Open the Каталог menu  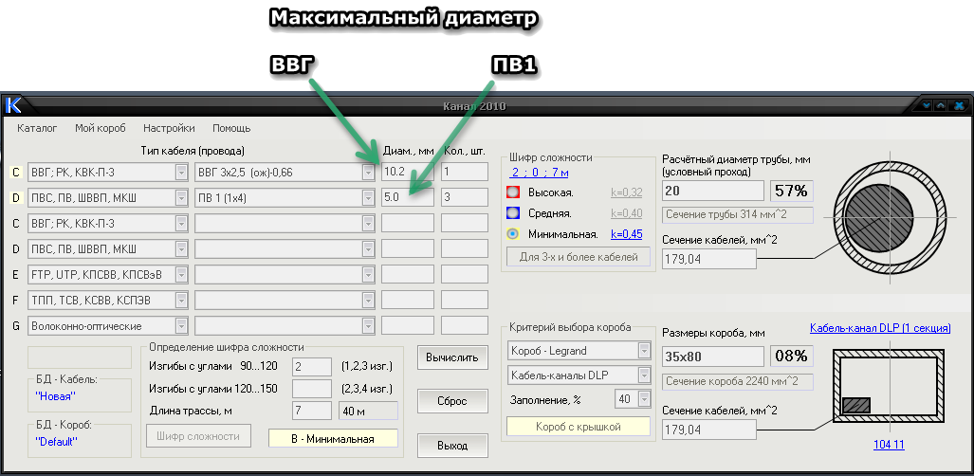[x=37, y=128]
